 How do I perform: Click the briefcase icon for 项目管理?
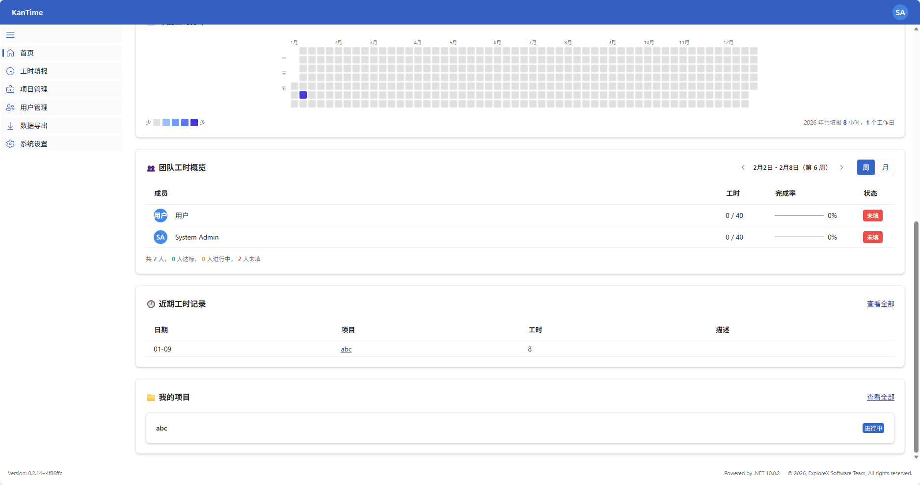[x=10, y=89]
